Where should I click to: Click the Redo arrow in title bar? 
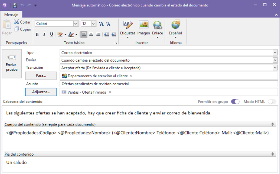point(29,5)
